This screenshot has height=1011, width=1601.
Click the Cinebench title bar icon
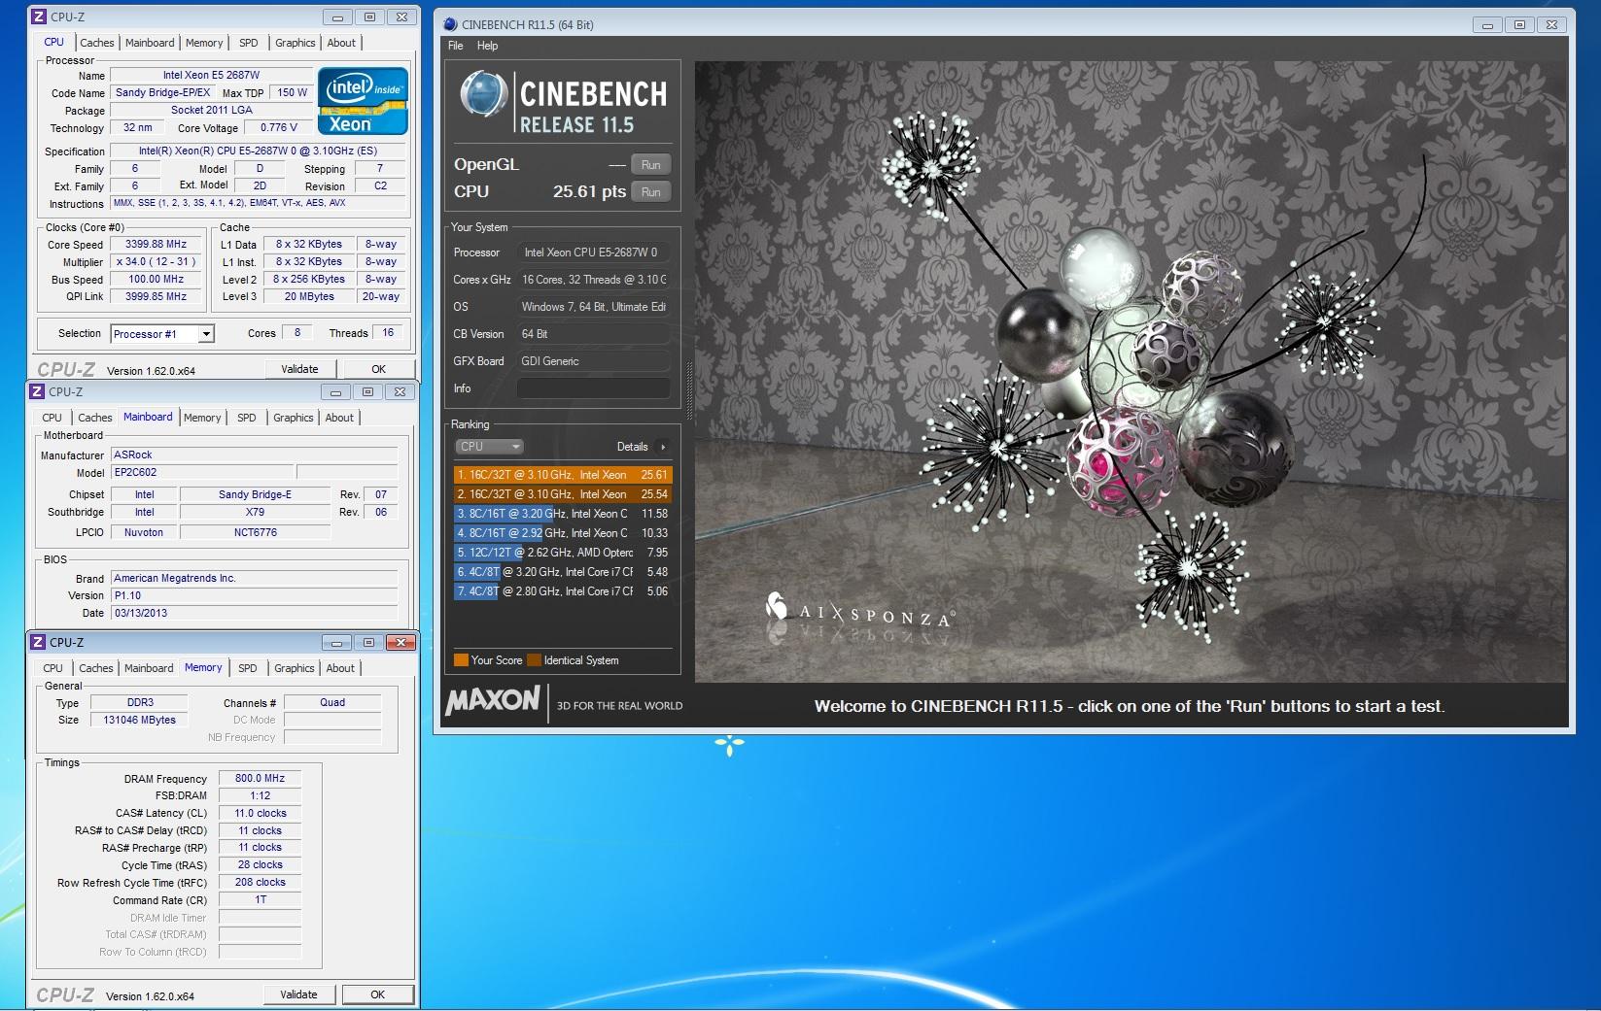coord(449,24)
